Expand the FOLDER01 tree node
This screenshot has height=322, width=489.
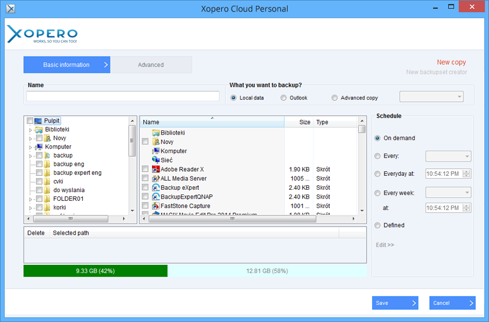coord(30,199)
